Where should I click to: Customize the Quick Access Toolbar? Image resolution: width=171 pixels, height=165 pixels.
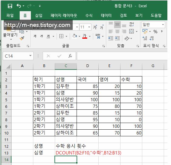40,6
